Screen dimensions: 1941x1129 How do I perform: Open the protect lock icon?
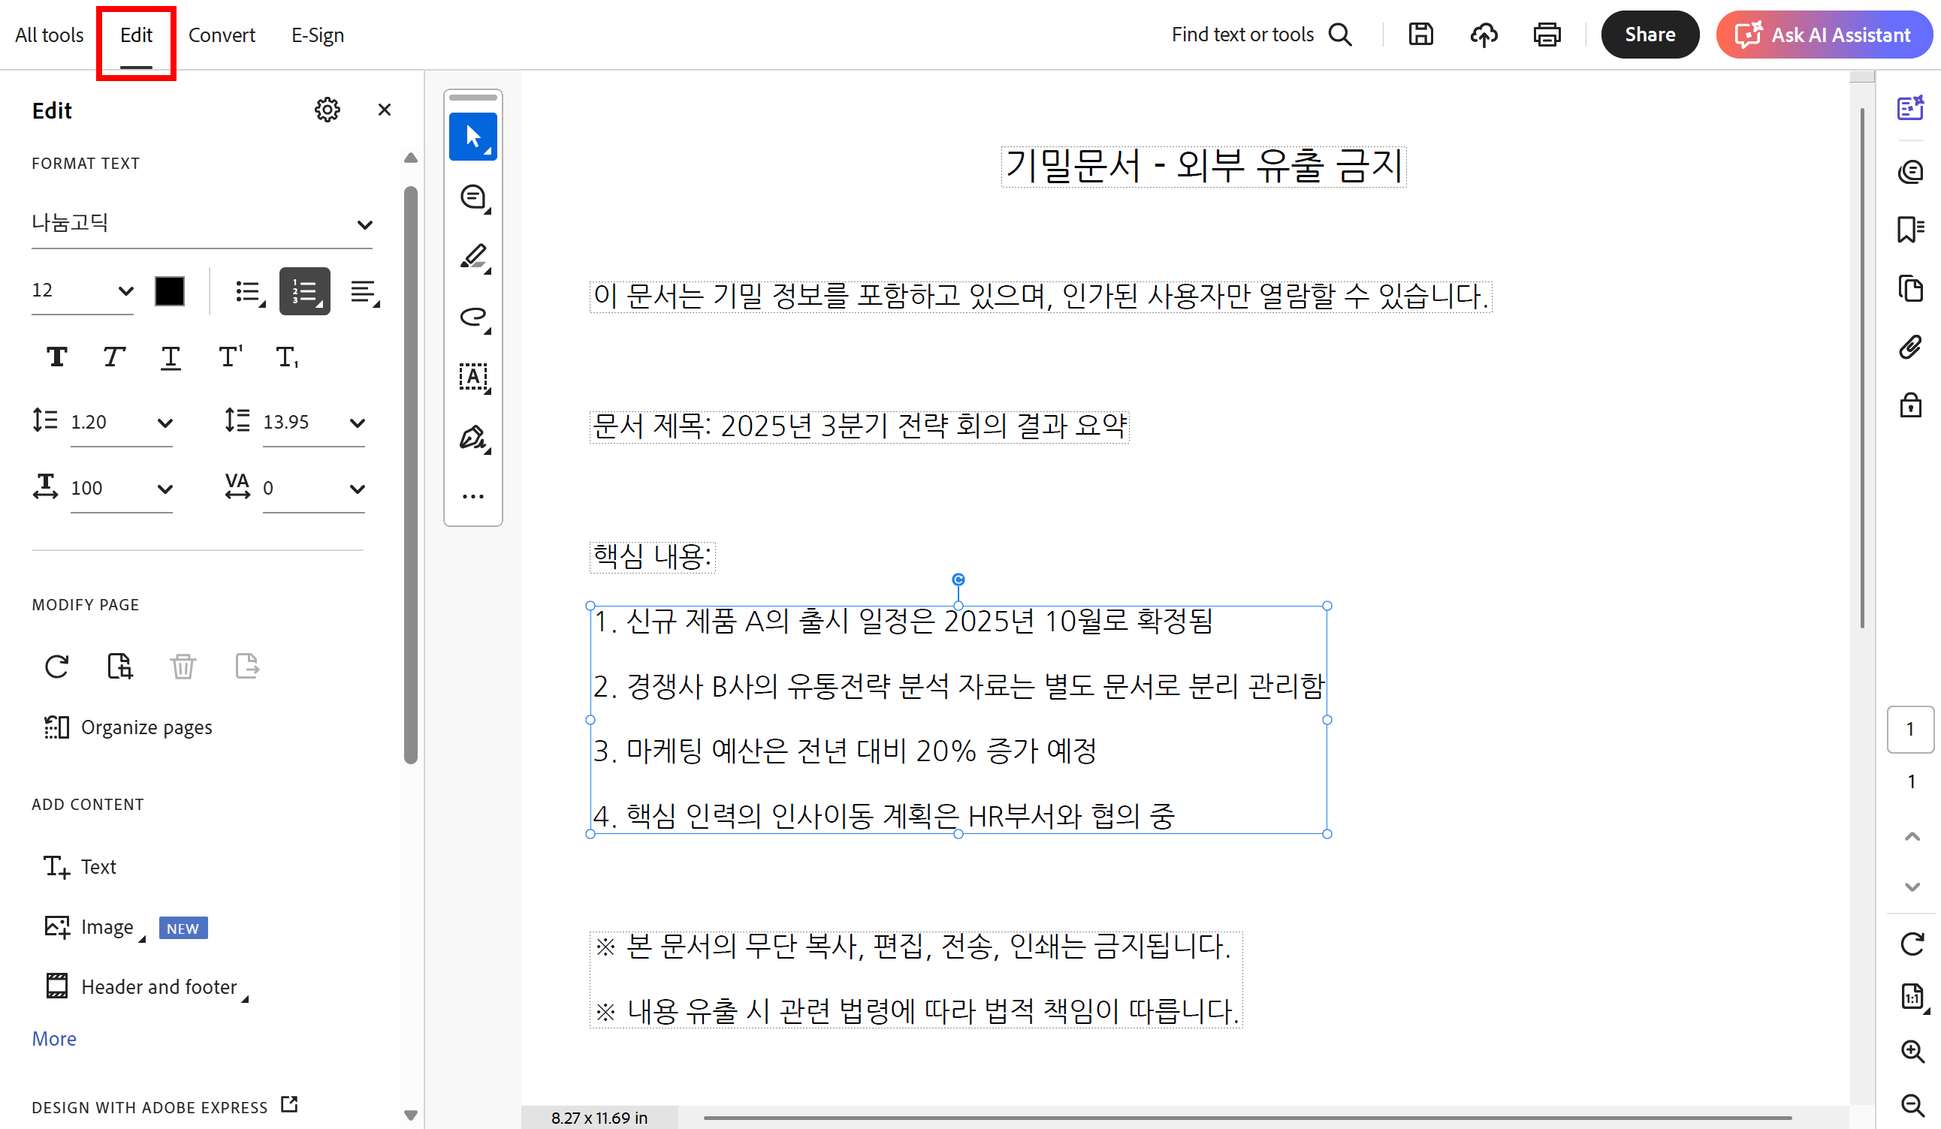click(1910, 405)
